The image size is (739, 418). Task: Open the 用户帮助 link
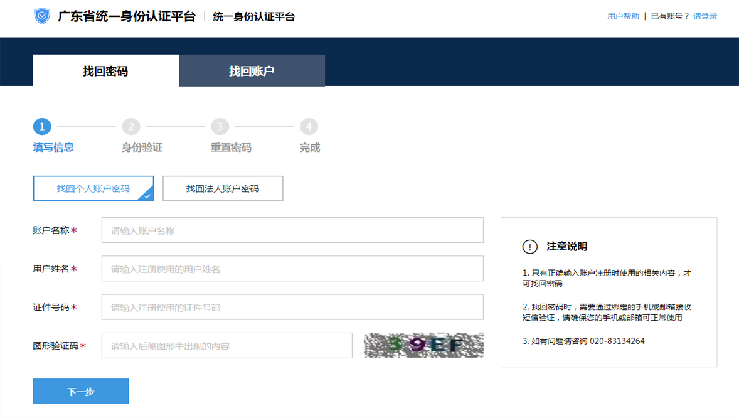tap(622, 16)
